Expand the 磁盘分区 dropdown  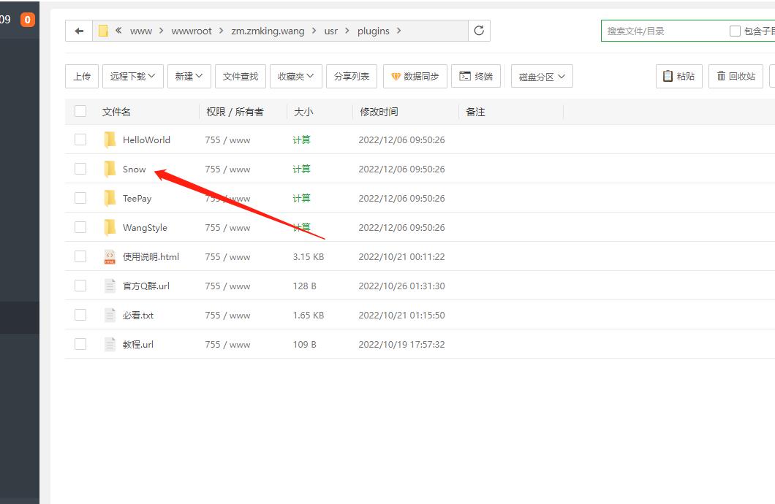(541, 77)
